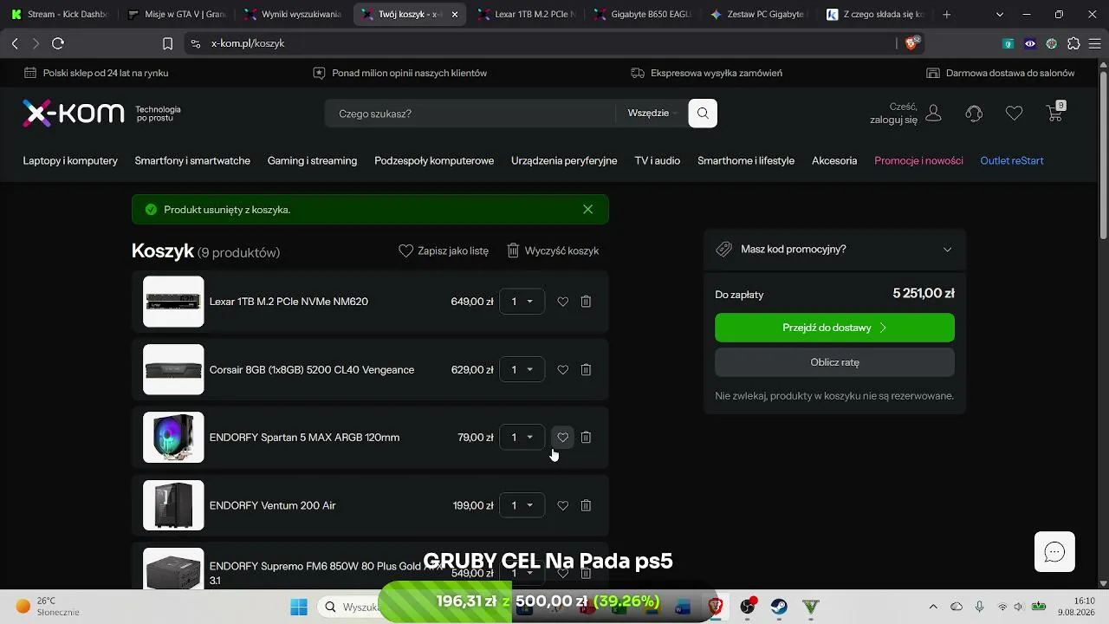Open Urządzenia peryferyjne menu
Screen dimensions: 1109x624
564,160
